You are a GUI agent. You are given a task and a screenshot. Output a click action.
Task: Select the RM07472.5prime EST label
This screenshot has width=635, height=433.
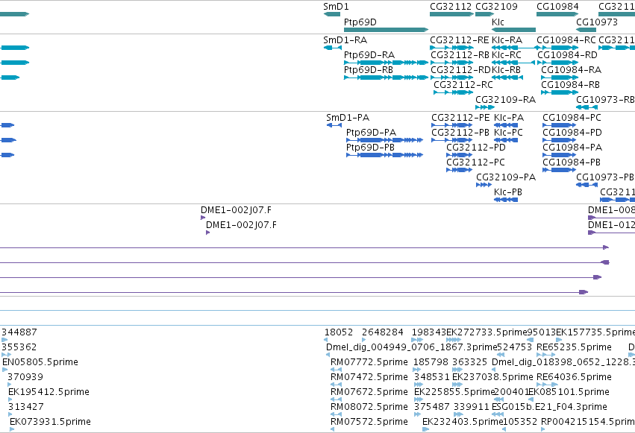369,377
